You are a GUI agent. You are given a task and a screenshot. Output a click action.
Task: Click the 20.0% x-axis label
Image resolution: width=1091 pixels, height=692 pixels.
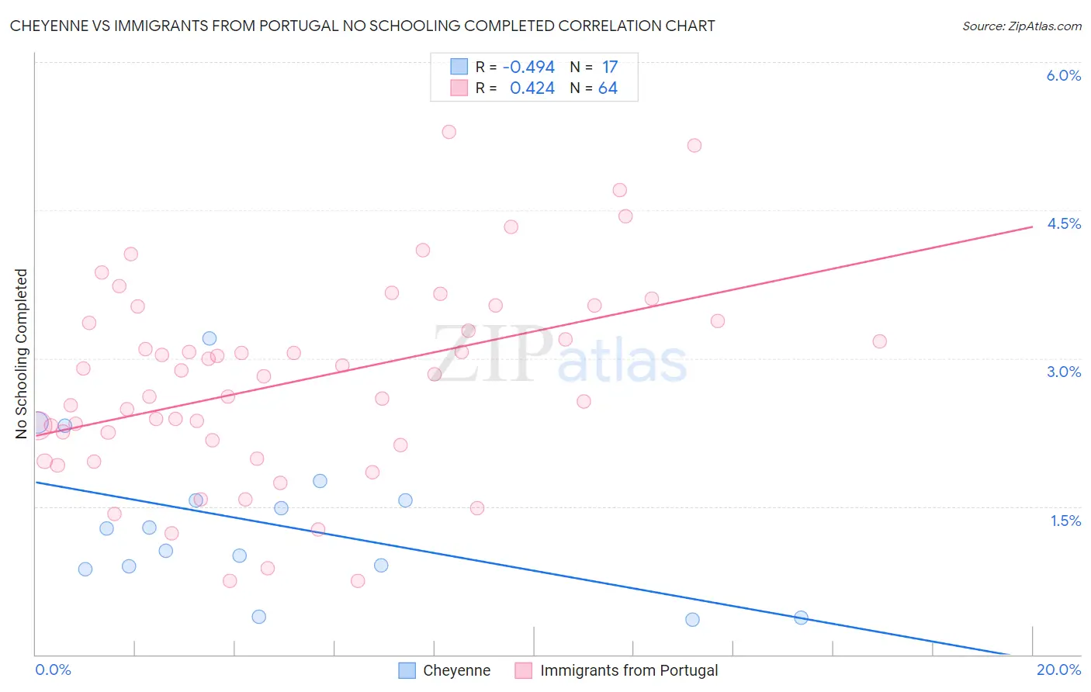coord(1058,670)
